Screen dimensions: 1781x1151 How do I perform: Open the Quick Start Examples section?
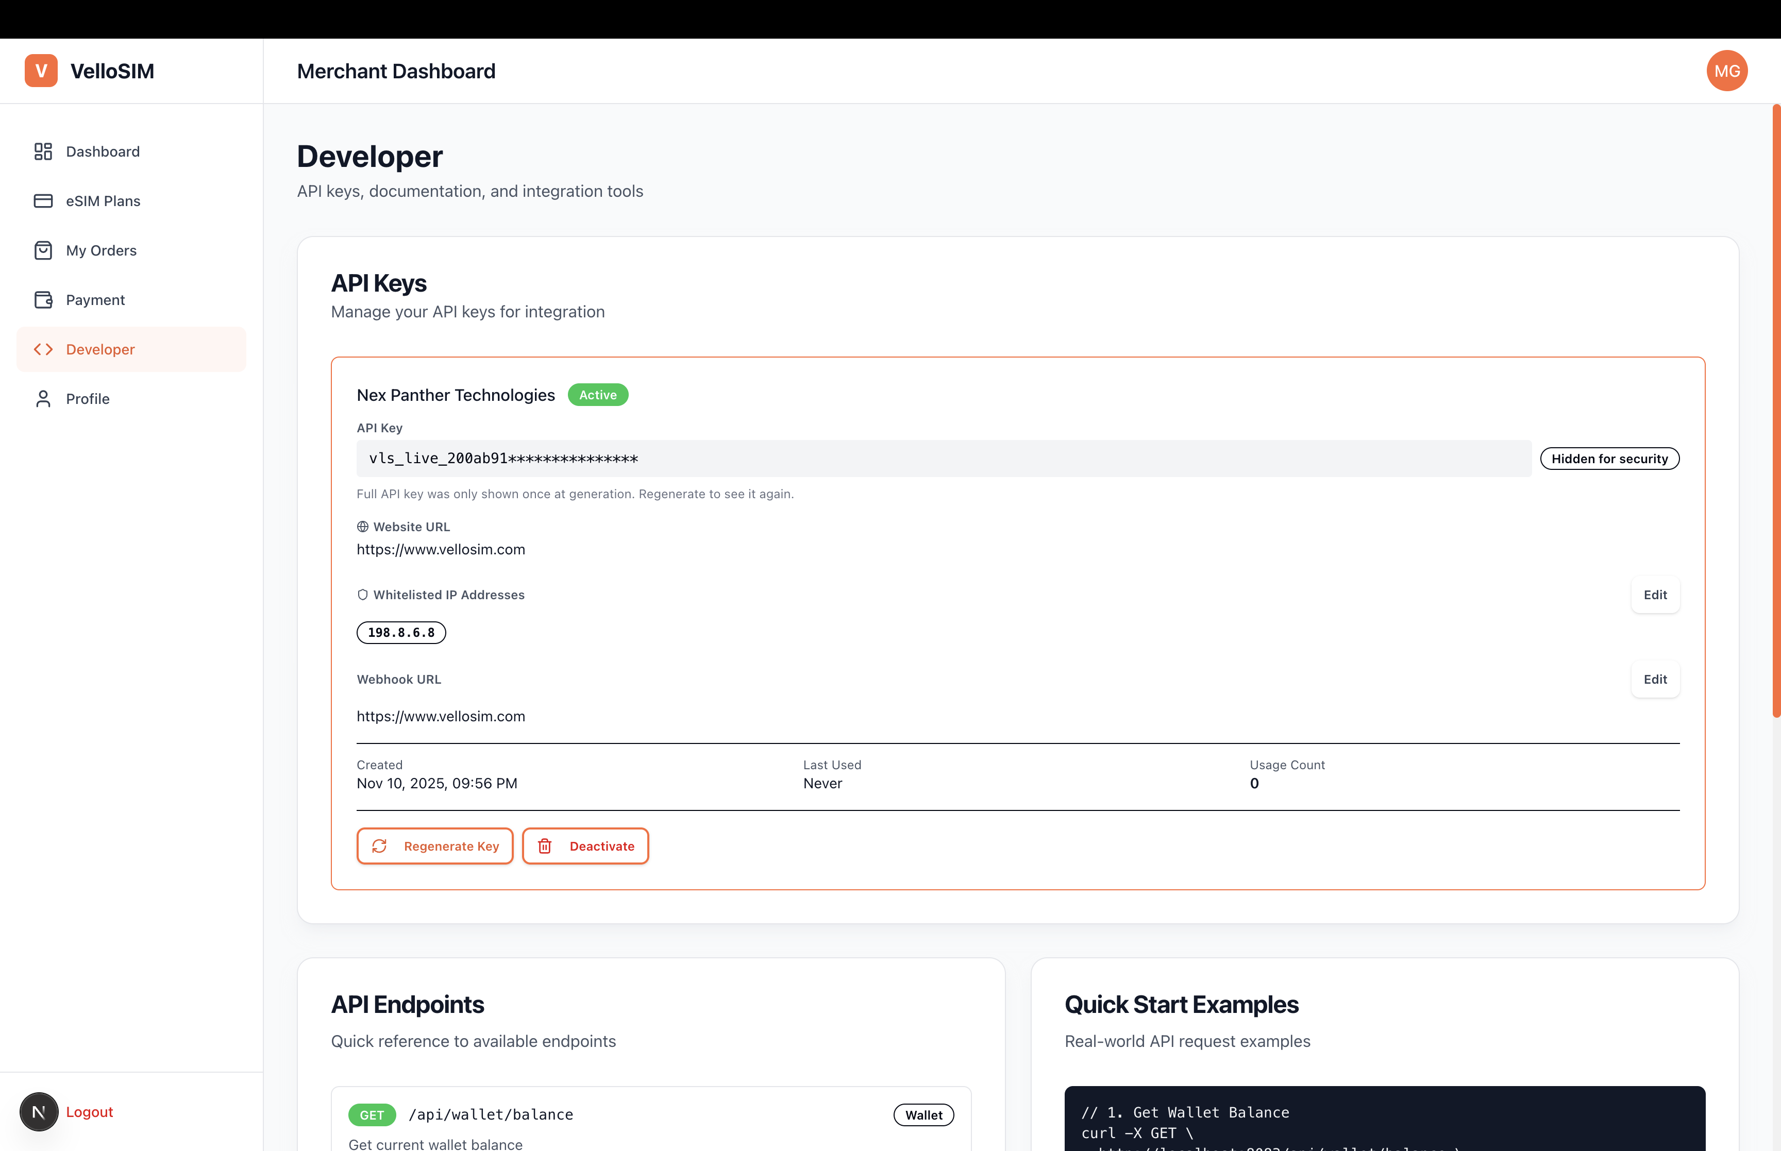coord(1182,1005)
